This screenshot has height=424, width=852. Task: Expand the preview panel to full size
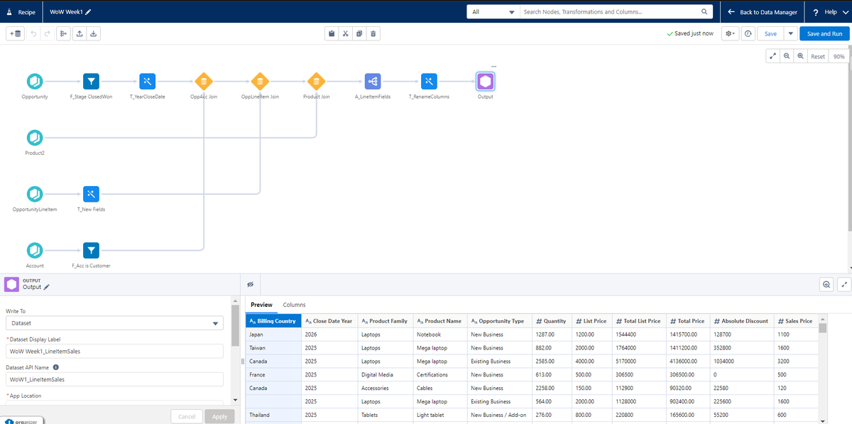[x=844, y=284]
